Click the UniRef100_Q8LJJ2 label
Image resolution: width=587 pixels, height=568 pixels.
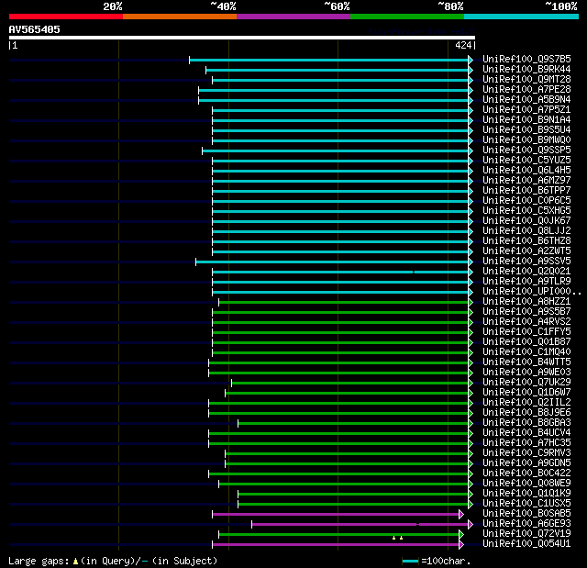pos(526,231)
